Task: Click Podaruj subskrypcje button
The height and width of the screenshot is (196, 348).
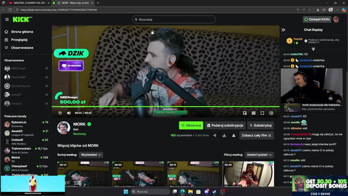Action: pos(225,125)
